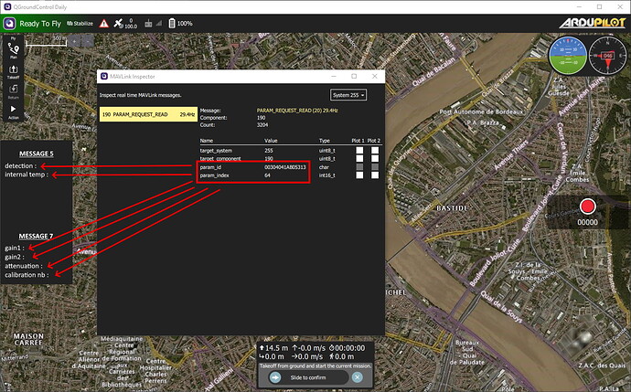Click the uint8_t type of target_system
Image resolution: width=631 pixels, height=392 pixels.
[x=326, y=151]
